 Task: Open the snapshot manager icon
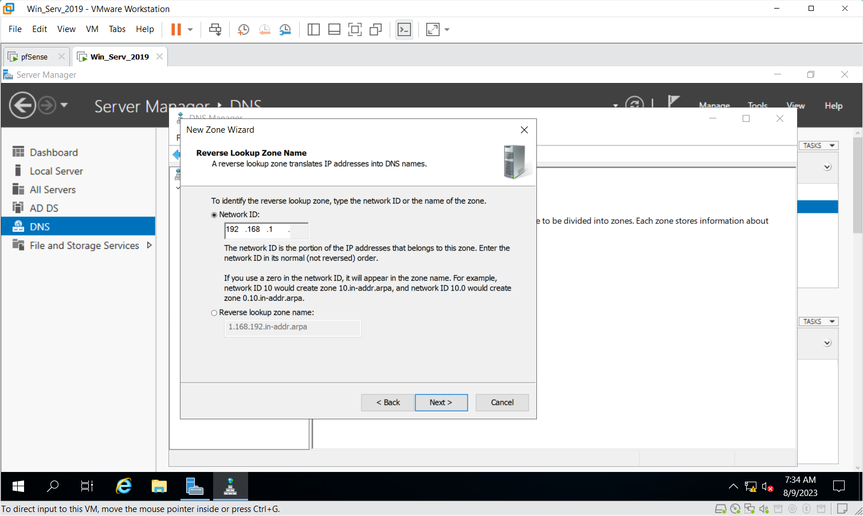(x=285, y=29)
